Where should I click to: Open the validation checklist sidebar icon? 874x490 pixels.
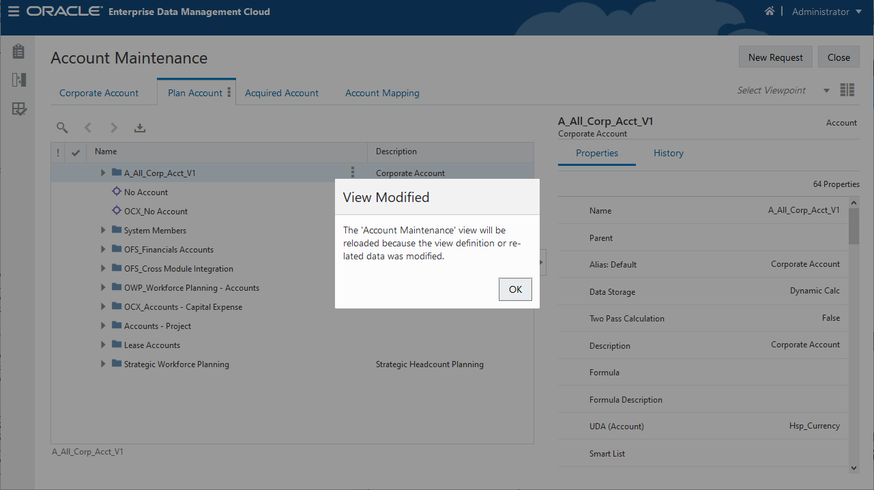[x=18, y=109]
